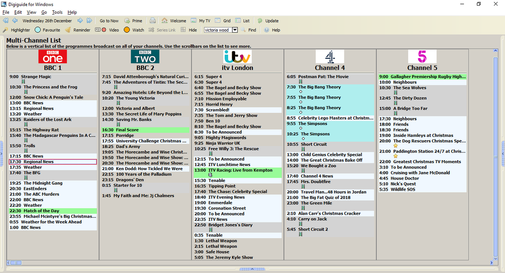Select Dragons' Den at 23:15

146,180
